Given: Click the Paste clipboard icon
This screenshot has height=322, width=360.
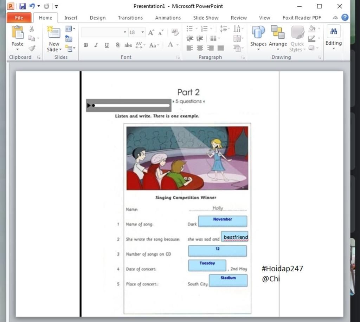Looking at the screenshot, I should (x=18, y=32).
